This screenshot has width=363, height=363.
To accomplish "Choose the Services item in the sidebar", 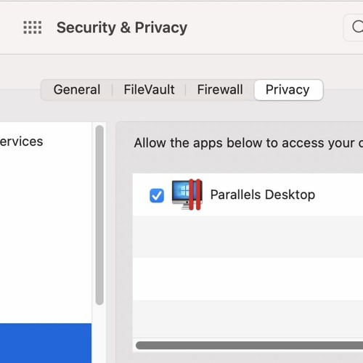I will click(x=21, y=142).
